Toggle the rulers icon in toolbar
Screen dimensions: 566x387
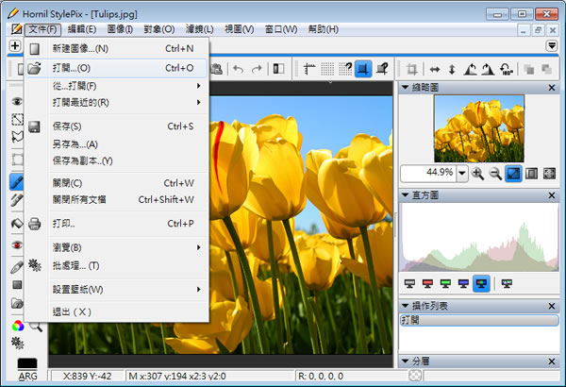(309, 68)
